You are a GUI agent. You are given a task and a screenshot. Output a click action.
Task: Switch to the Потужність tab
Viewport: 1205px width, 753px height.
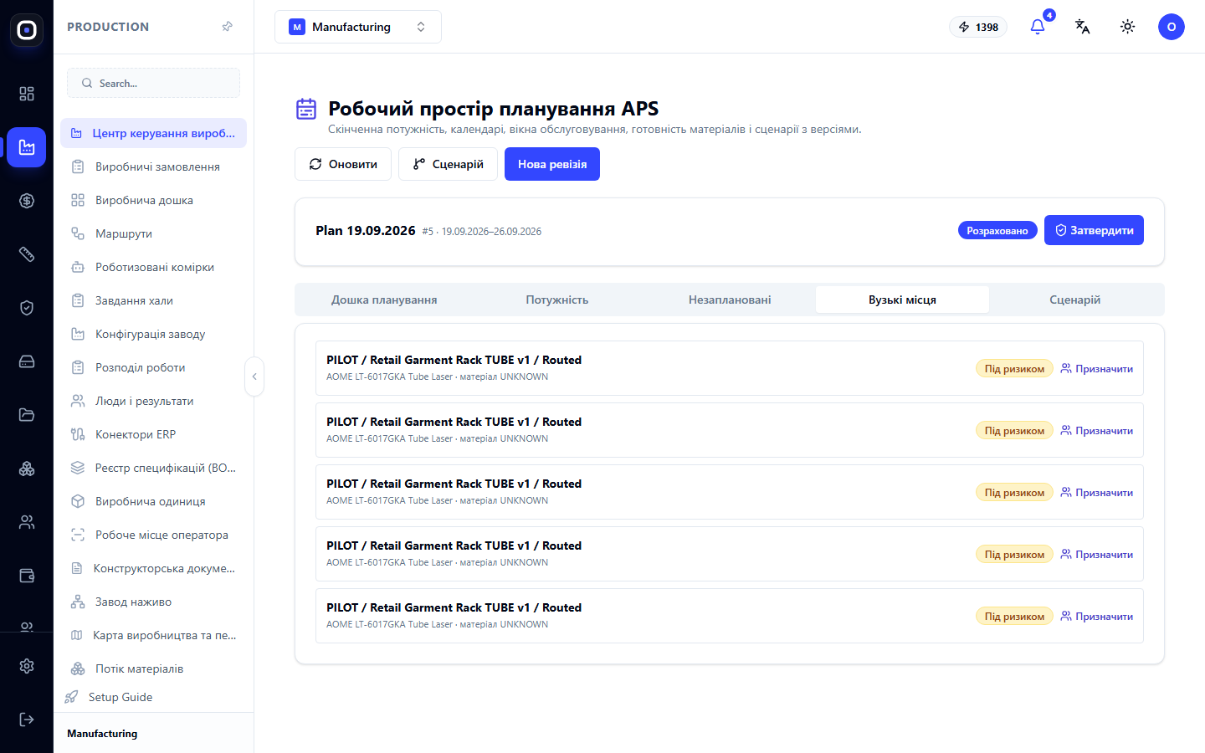click(557, 300)
